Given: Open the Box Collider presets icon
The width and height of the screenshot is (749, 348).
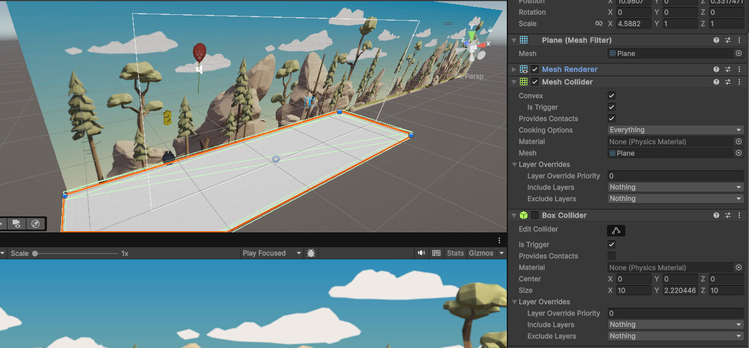Looking at the screenshot, I should click(x=728, y=215).
